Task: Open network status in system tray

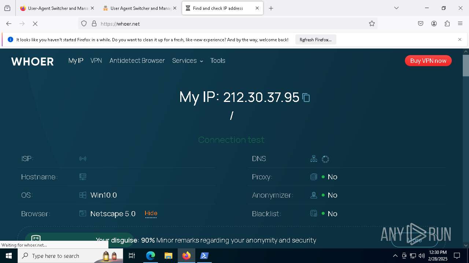Action: point(413,256)
